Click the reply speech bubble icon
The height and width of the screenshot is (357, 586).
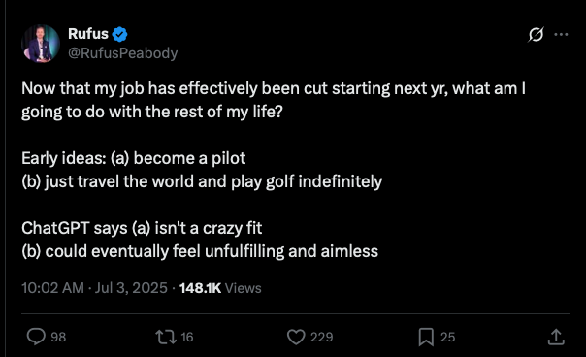[36, 337]
